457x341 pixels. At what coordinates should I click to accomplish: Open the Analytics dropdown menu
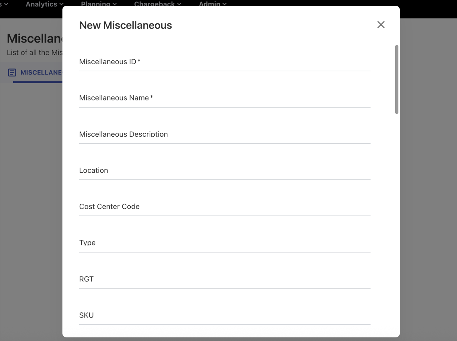(44, 4)
